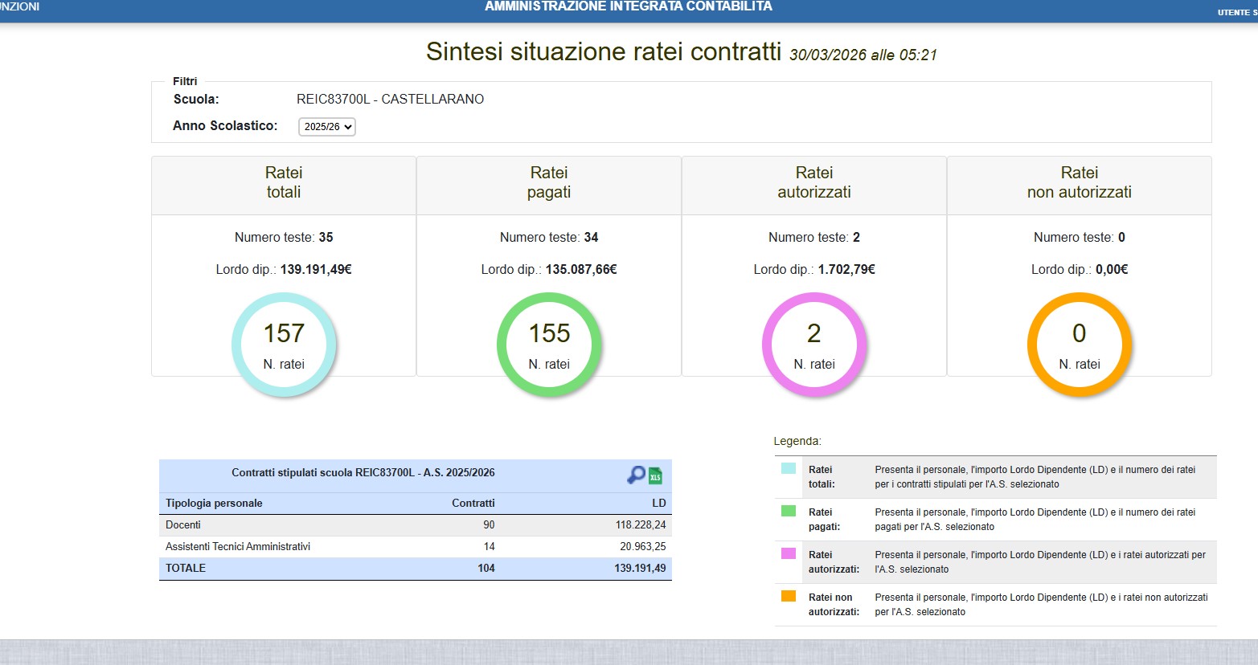Click the Contratti column header

pos(473,504)
